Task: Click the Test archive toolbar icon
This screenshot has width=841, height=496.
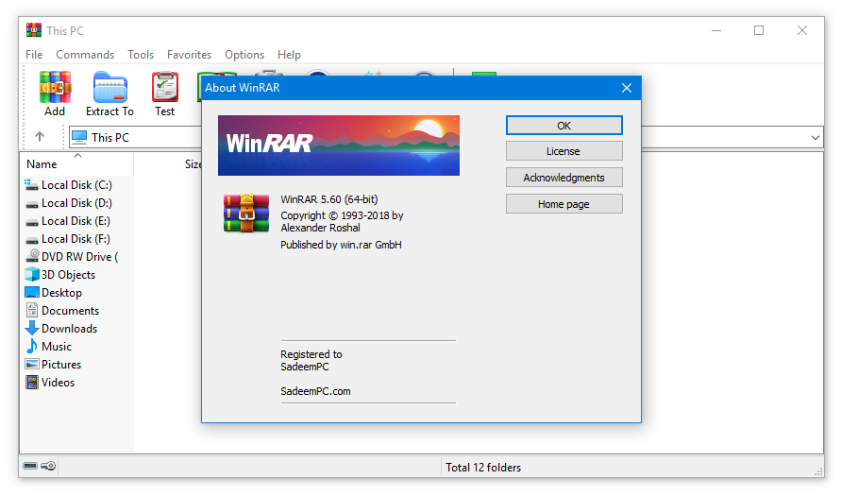Action: 165,93
